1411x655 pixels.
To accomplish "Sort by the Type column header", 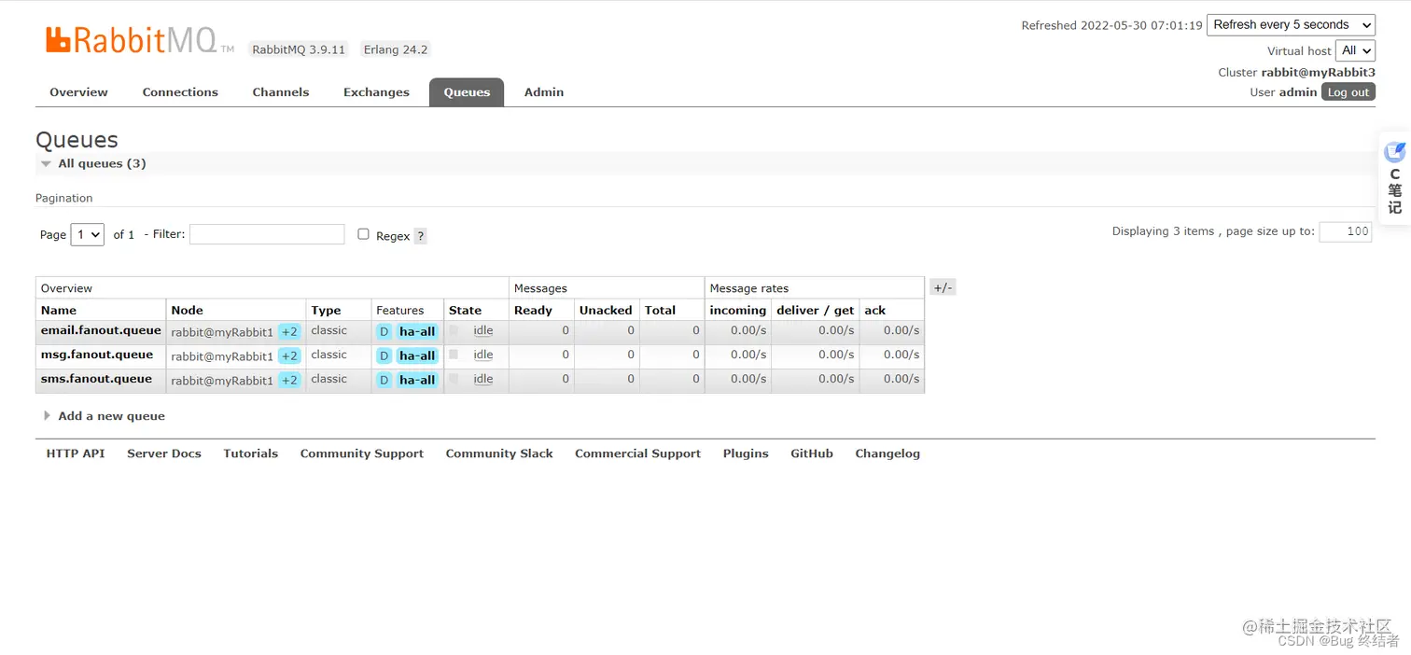I will pos(326,310).
